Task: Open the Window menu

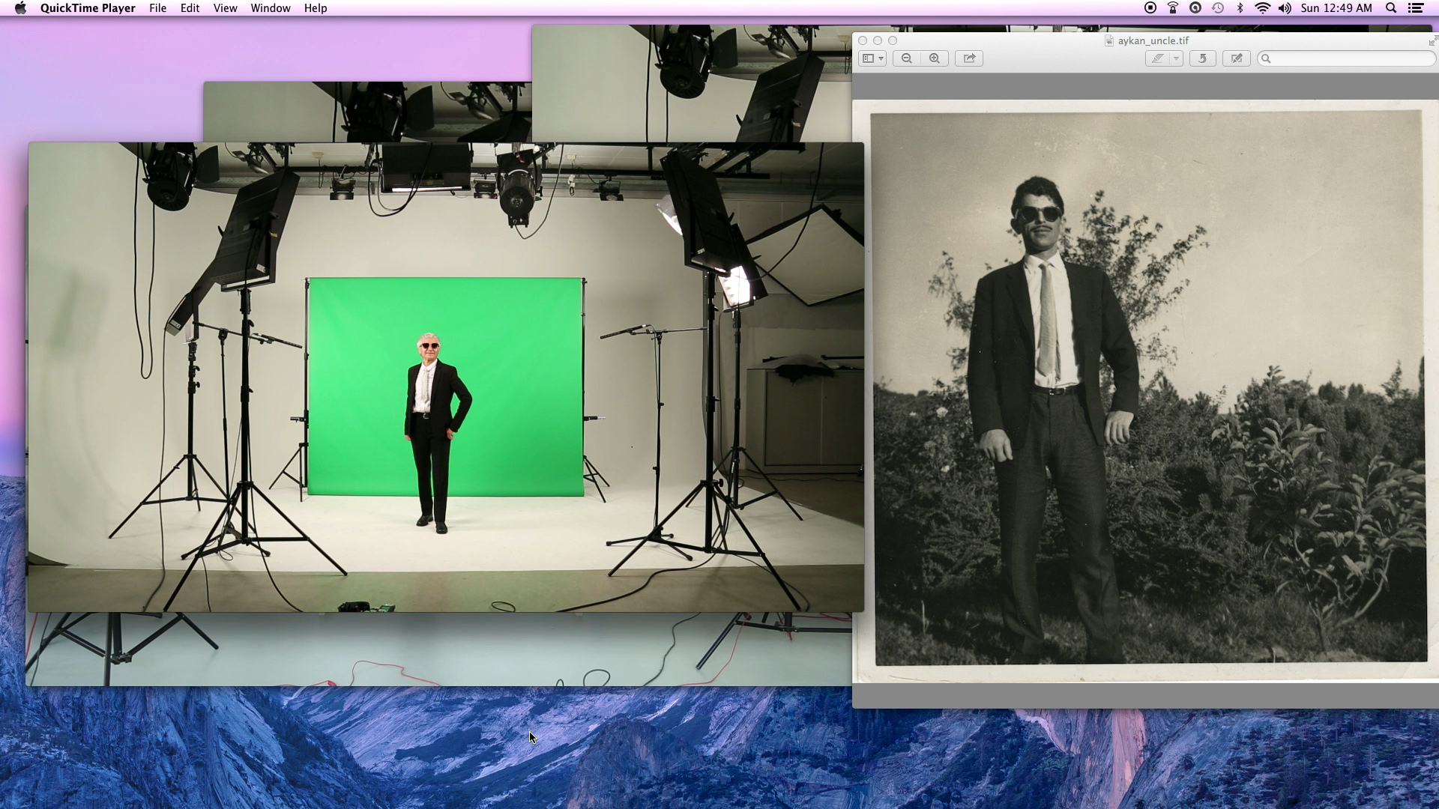Action: click(271, 8)
